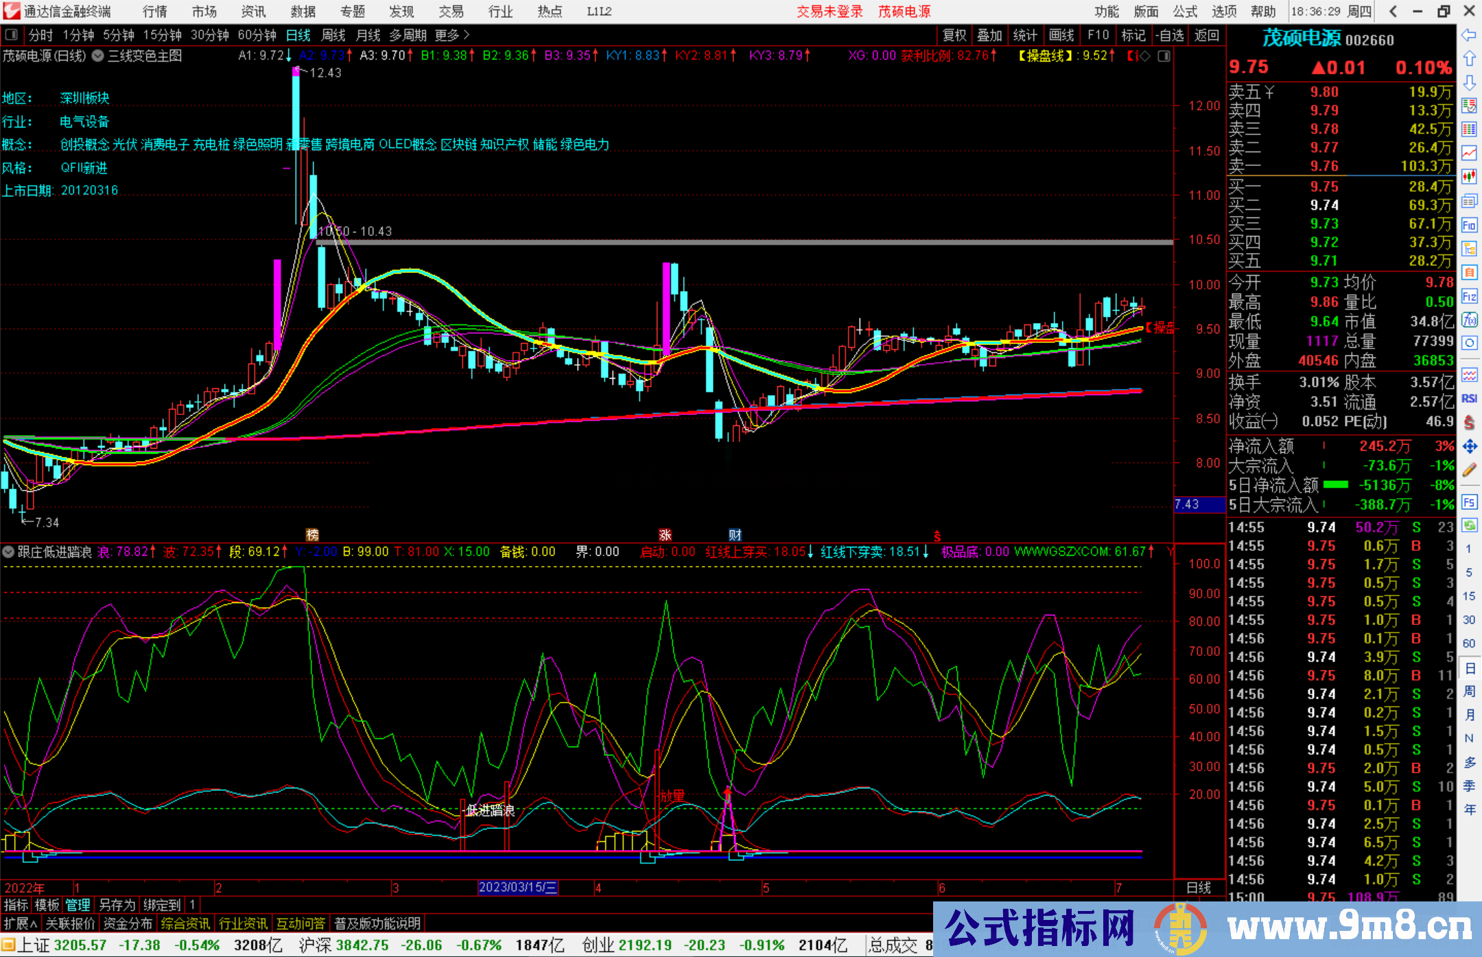
Task: Click the green refresh icon in the sidebar
Action: pyautogui.click(x=1469, y=525)
